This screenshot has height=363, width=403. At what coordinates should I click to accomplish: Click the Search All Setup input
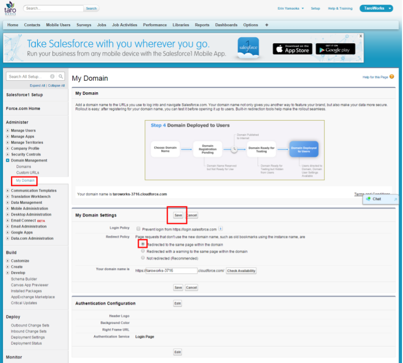(x=29, y=77)
